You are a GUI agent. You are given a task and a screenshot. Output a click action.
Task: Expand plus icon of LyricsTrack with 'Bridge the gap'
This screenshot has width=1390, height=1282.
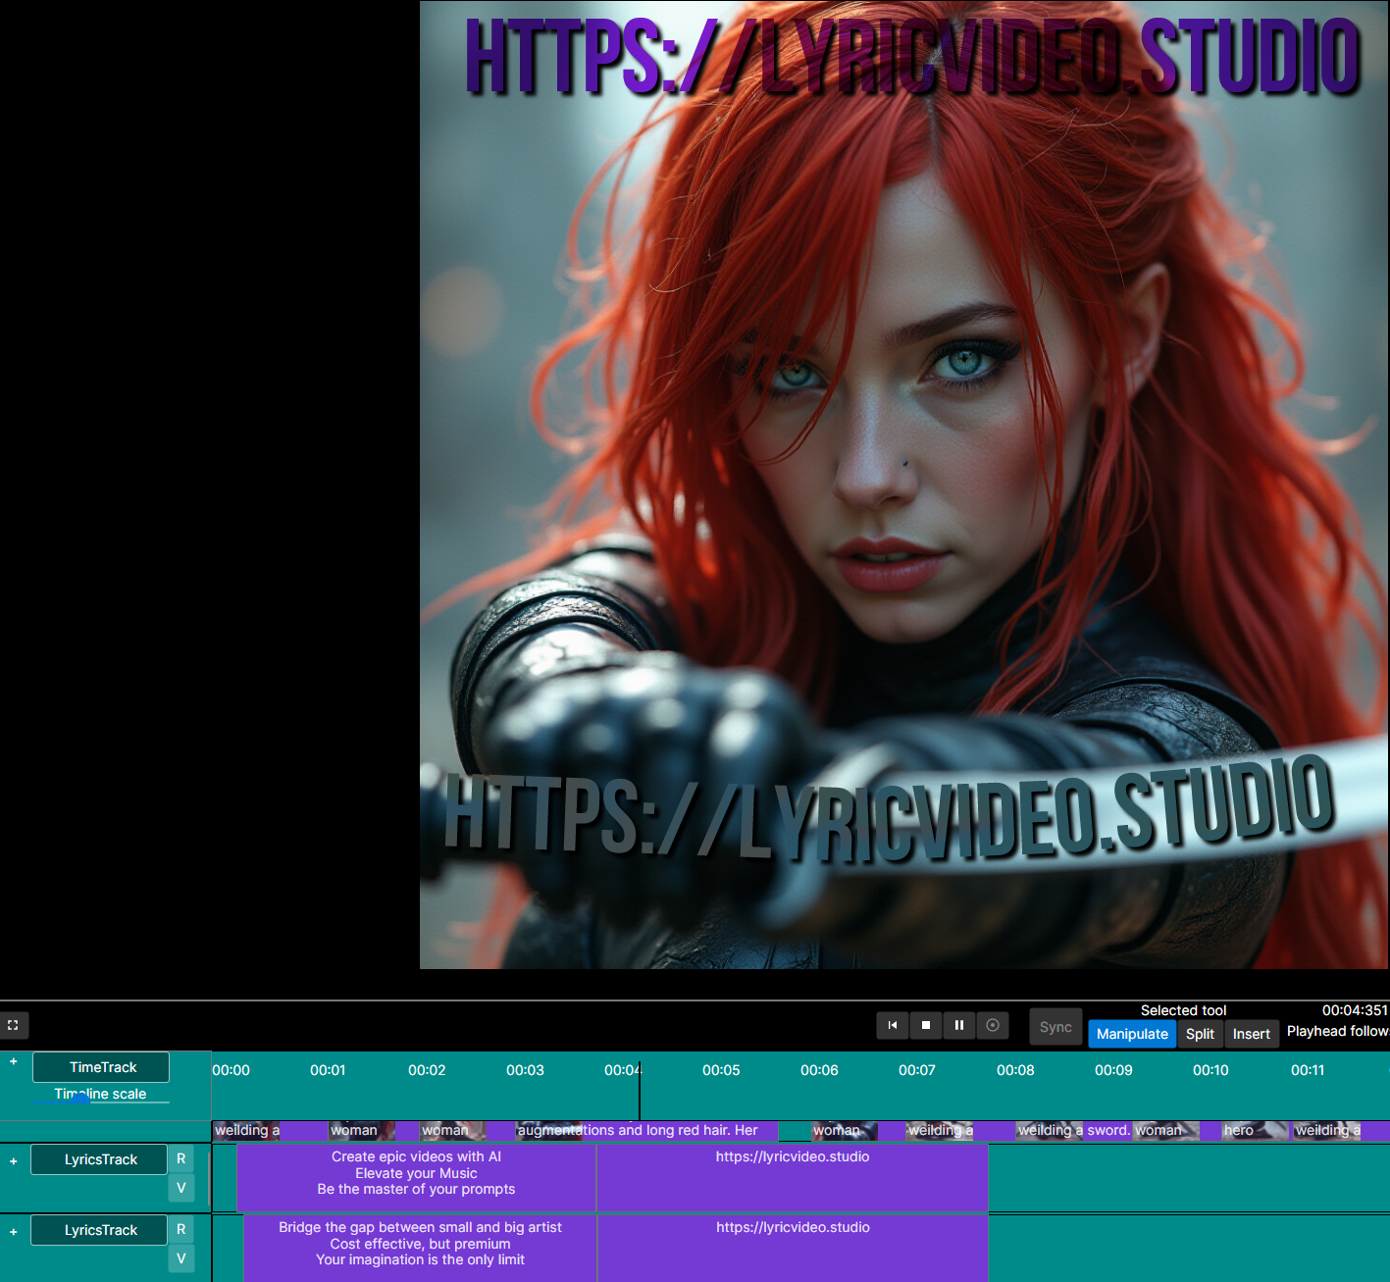click(14, 1232)
